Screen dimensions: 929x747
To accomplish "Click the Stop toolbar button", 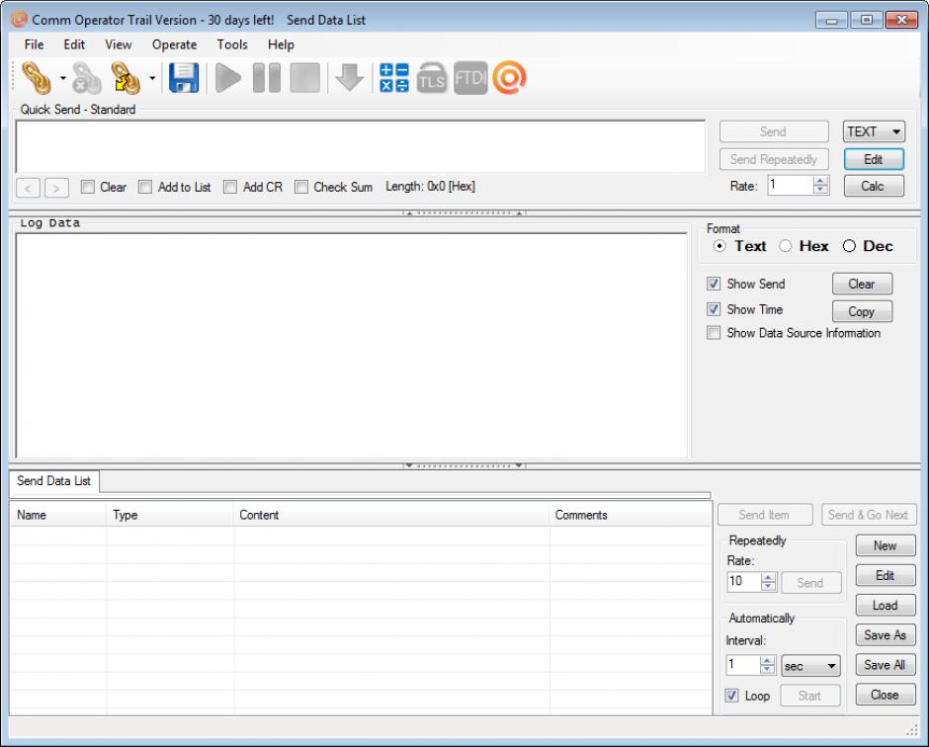I will (x=305, y=78).
